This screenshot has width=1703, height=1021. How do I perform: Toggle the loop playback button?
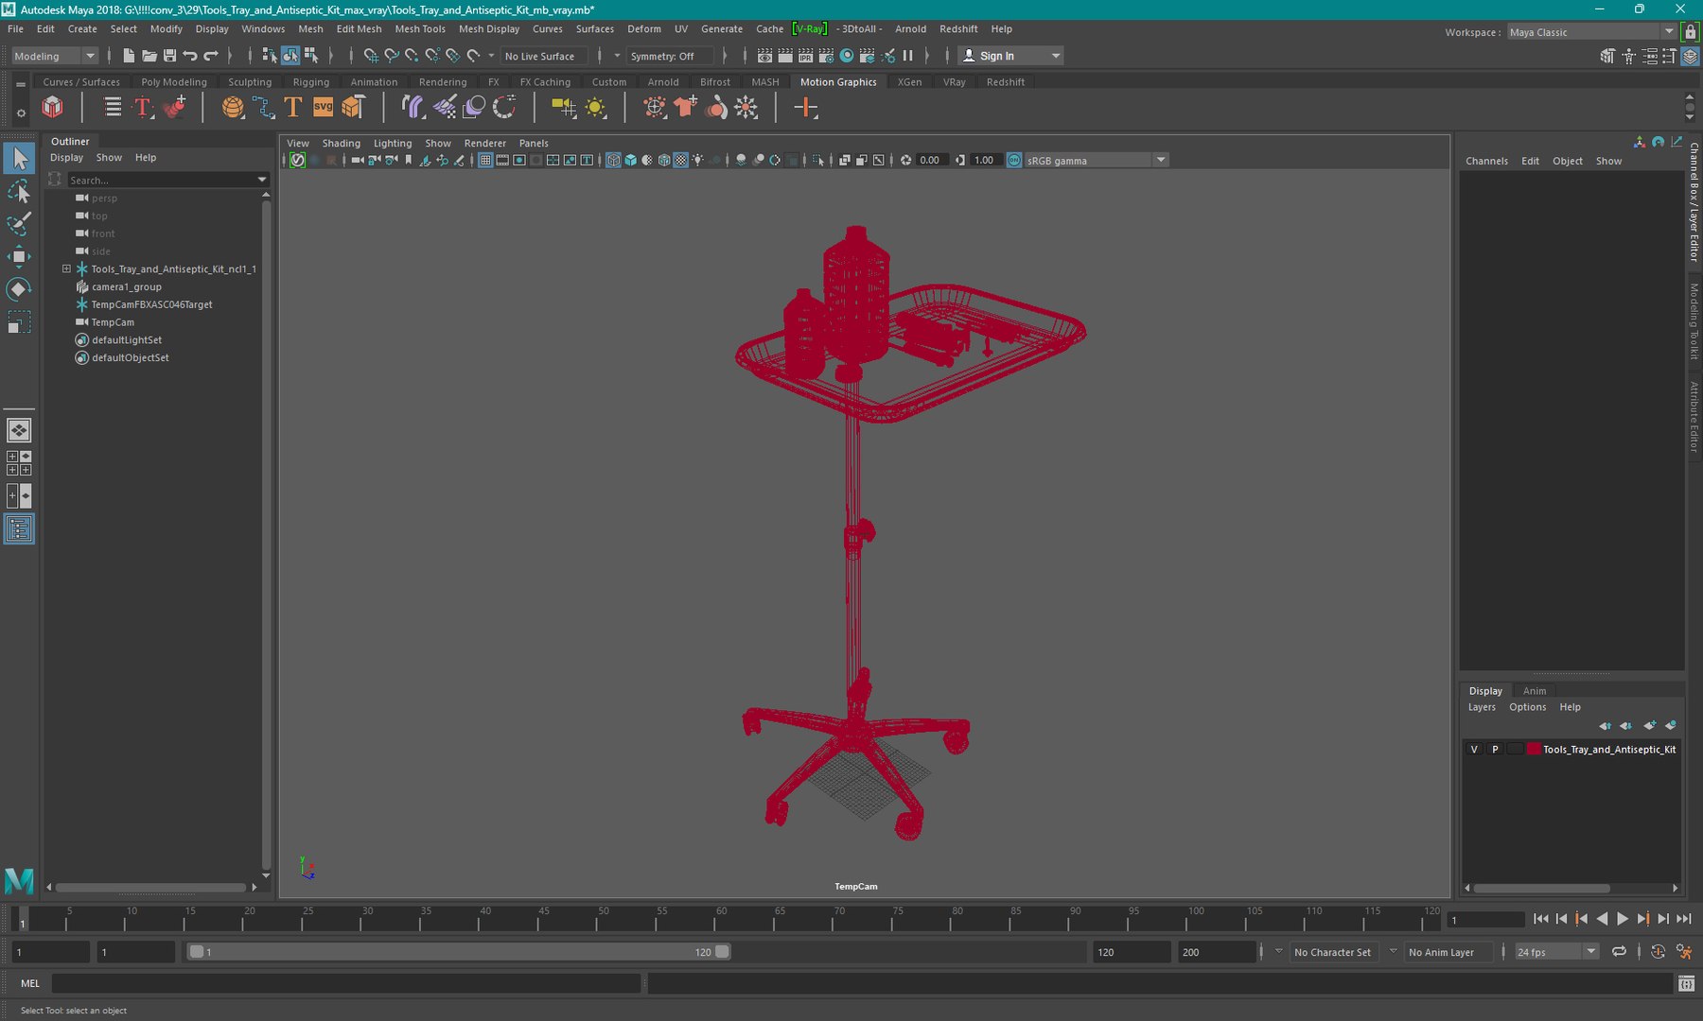pos(1619,952)
